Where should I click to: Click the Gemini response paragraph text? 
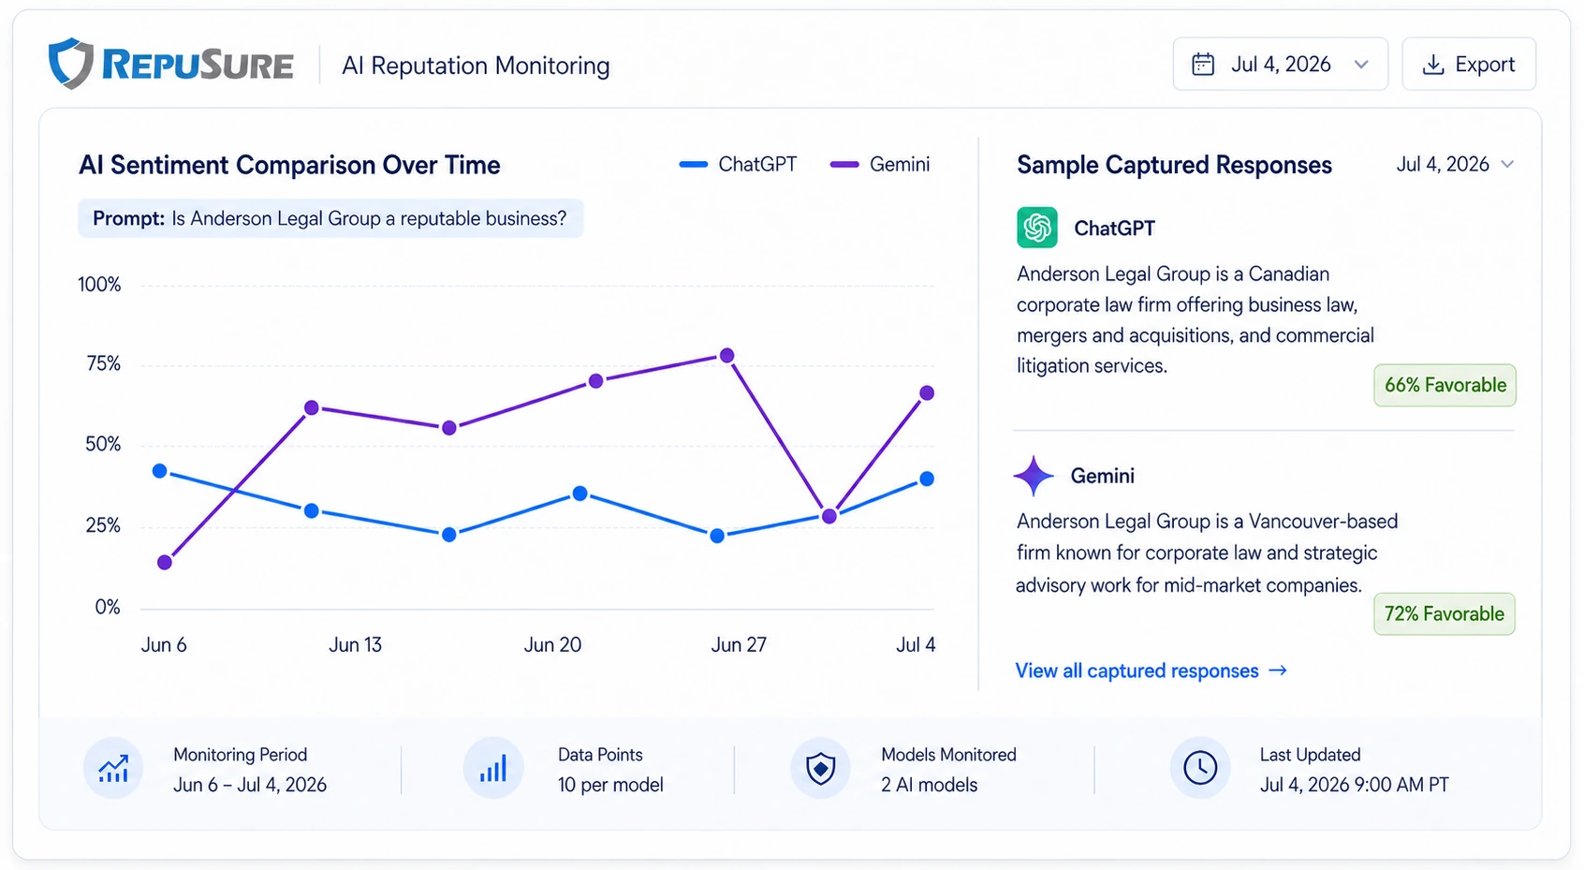[x=1207, y=553]
